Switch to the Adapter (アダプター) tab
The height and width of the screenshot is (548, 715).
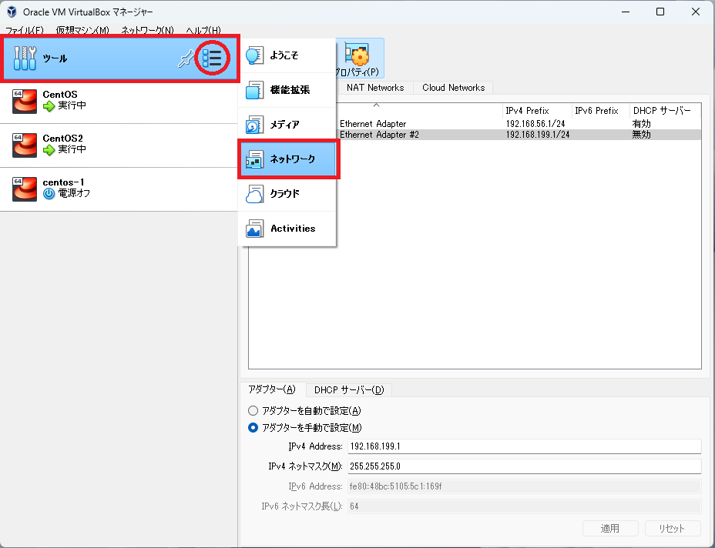point(272,389)
